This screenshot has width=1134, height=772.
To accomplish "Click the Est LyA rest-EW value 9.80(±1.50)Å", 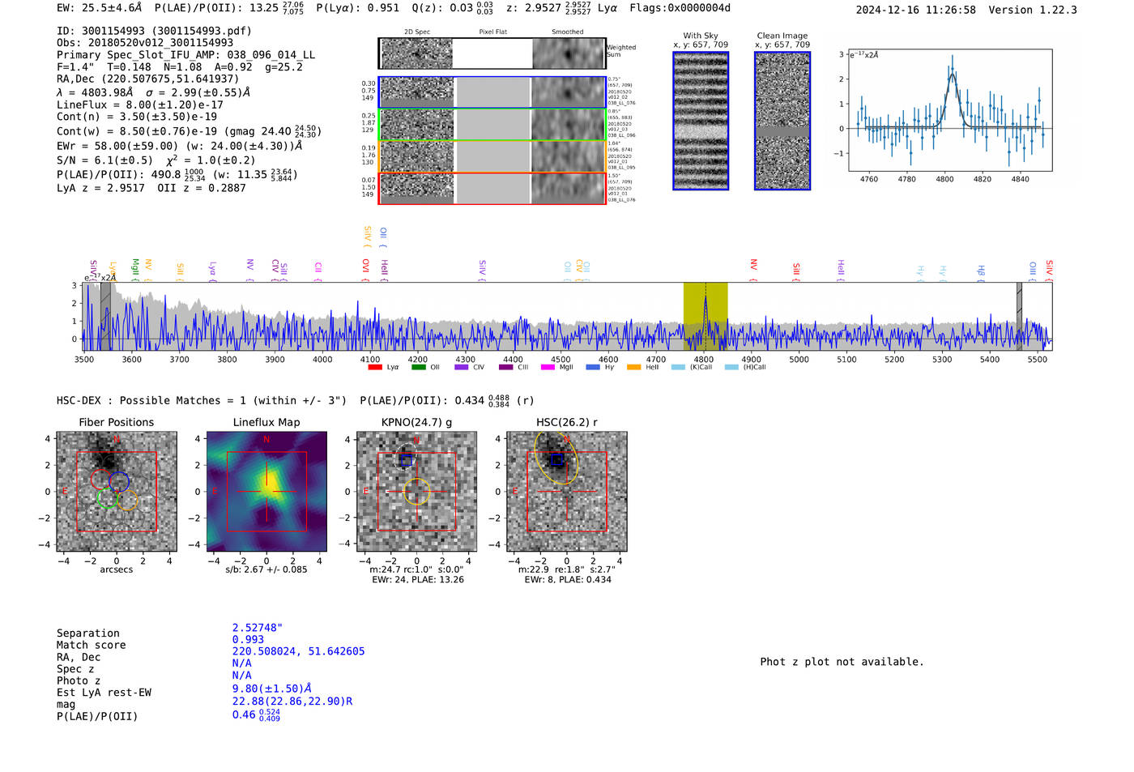I will coord(272,689).
